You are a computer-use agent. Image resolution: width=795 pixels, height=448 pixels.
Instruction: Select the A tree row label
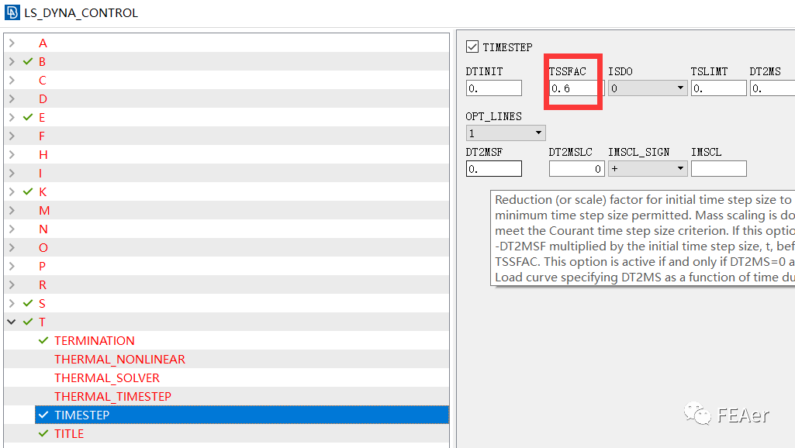tap(43, 43)
